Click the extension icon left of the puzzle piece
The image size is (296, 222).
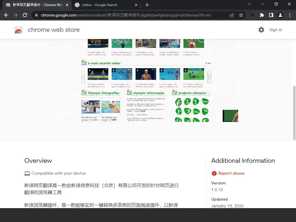click(253, 15)
